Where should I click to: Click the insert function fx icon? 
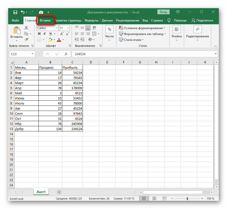(66, 54)
